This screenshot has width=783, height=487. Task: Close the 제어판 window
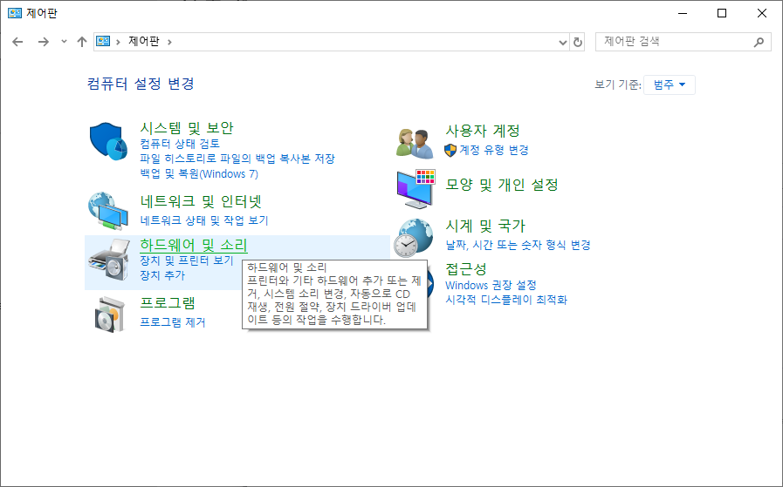coord(762,13)
